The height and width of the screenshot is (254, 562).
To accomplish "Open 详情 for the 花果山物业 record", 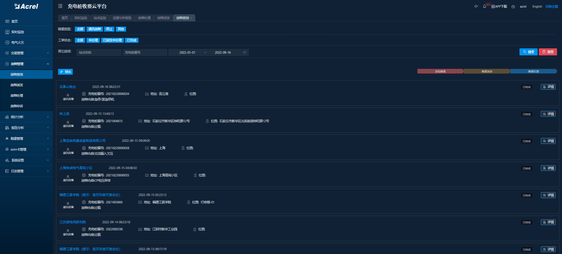I will (548, 87).
